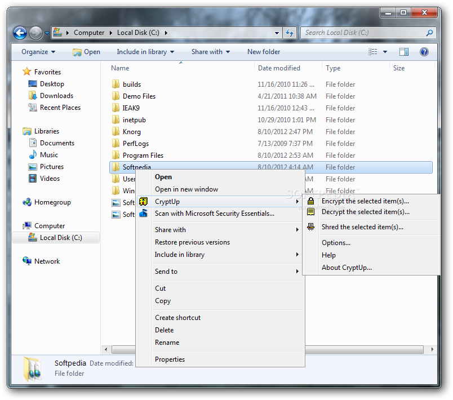
Task: Expand Share with in context menu
Action: pos(220,230)
